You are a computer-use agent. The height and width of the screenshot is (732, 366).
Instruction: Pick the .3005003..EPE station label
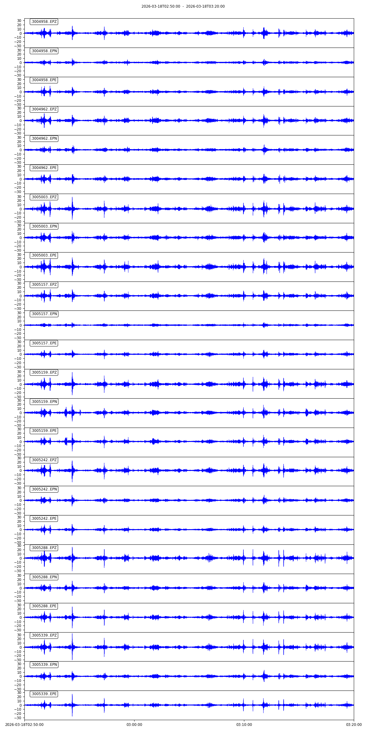pos(44,255)
